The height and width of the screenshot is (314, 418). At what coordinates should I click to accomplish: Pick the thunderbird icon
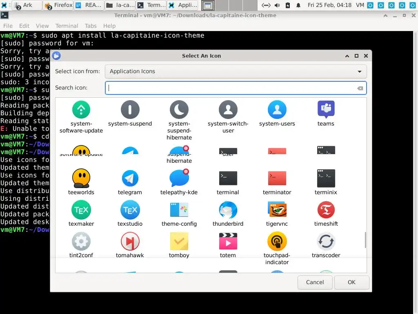(x=228, y=210)
